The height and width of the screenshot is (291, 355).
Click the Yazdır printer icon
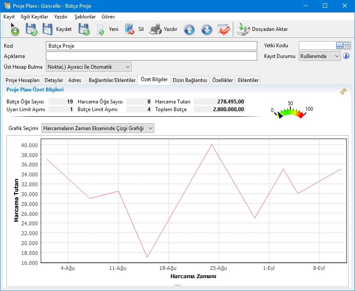coord(155,29)
